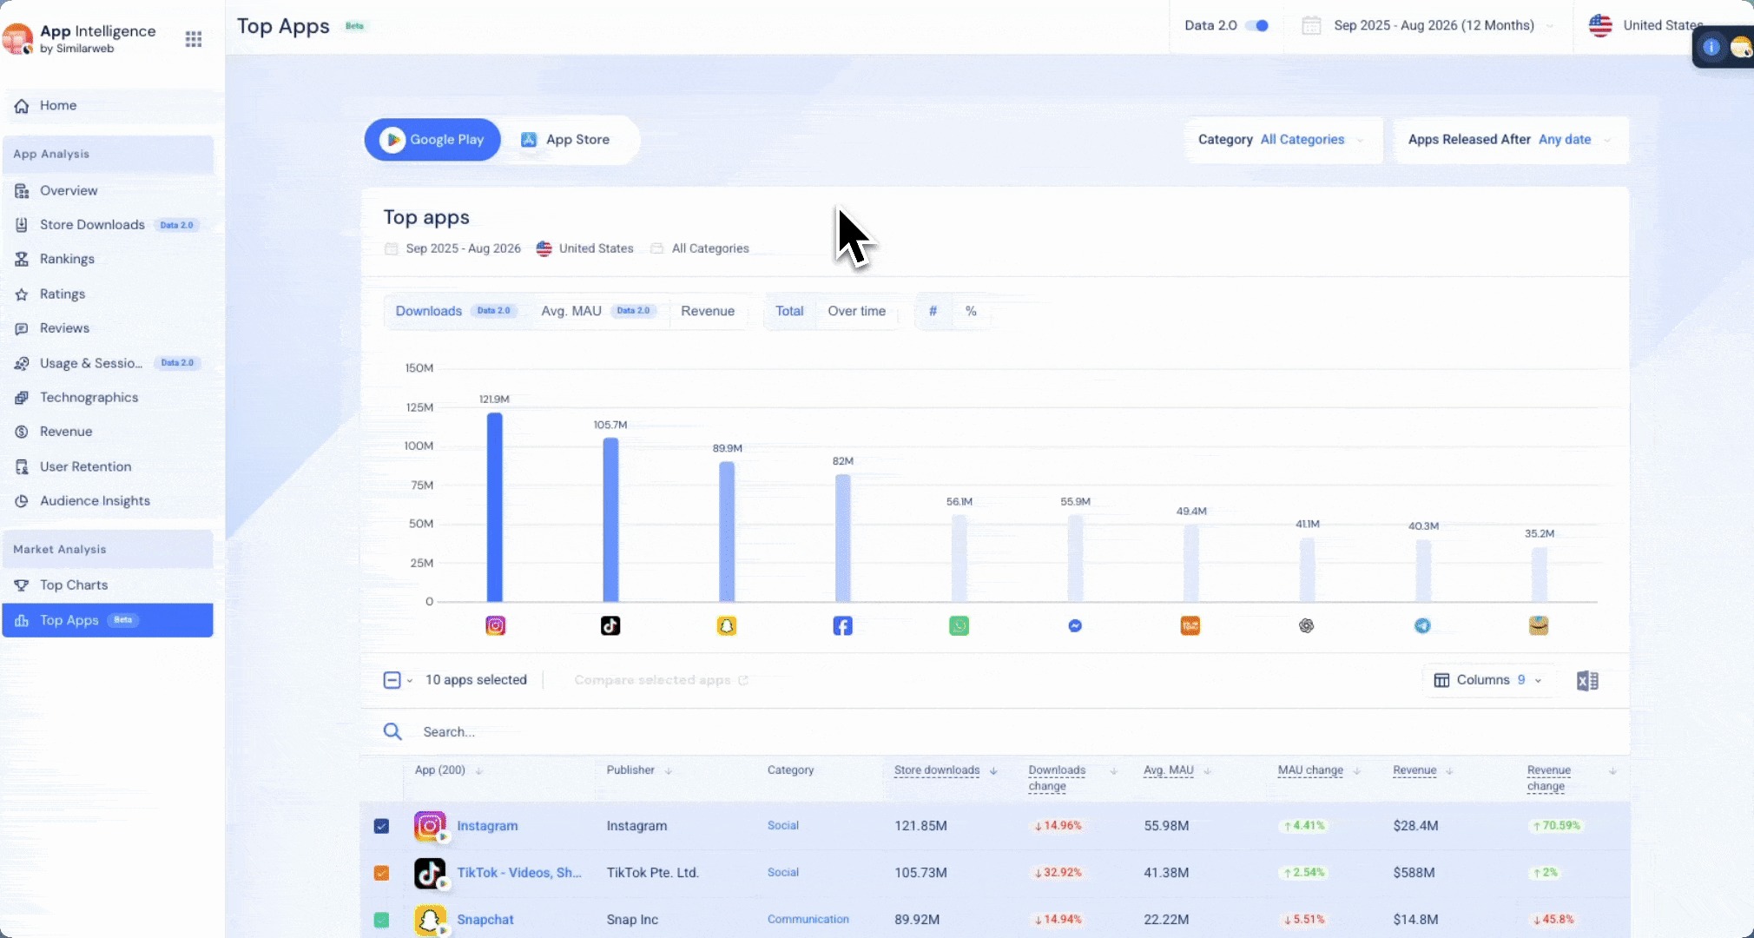Open the apps grid launcher icon
The height and width of the screenshot is (938, 1754).
click(194, 39)
